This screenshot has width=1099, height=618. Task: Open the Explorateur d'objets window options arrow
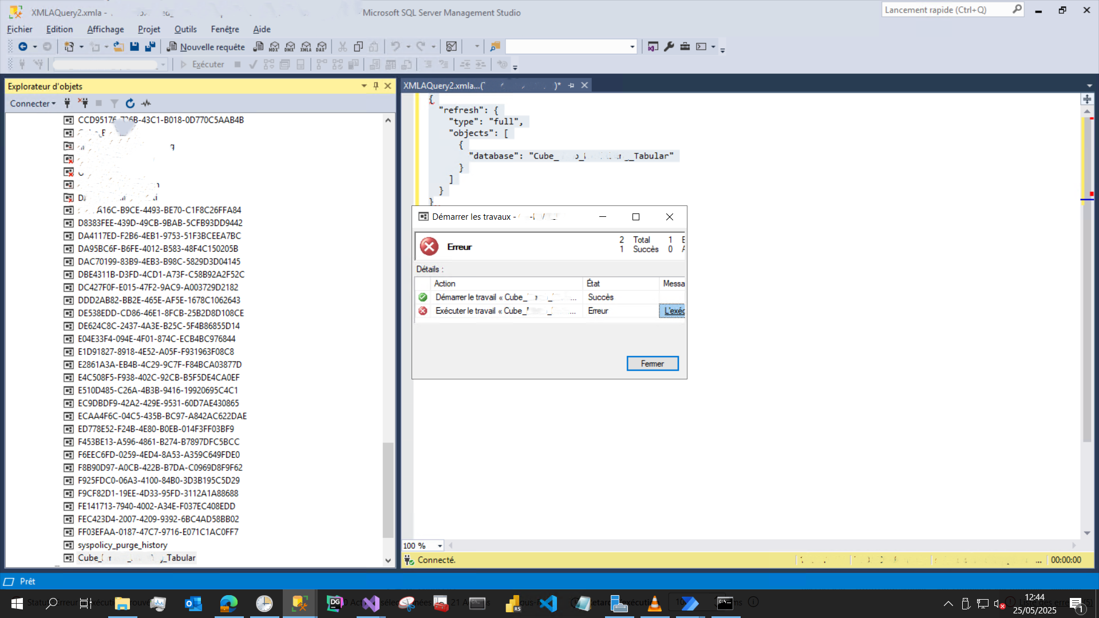click(364, 86)
